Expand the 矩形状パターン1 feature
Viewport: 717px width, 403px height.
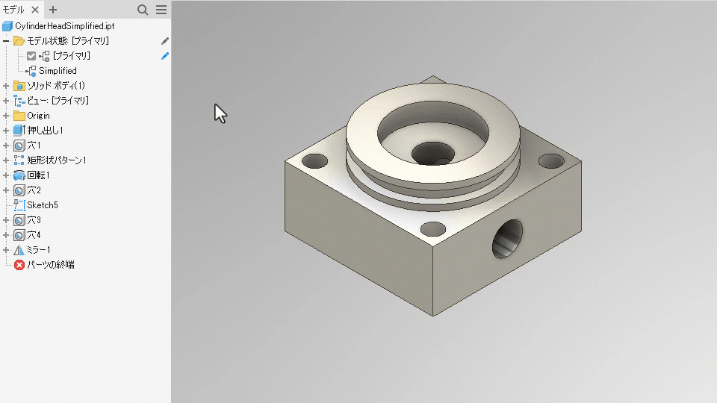click(6, 160)
